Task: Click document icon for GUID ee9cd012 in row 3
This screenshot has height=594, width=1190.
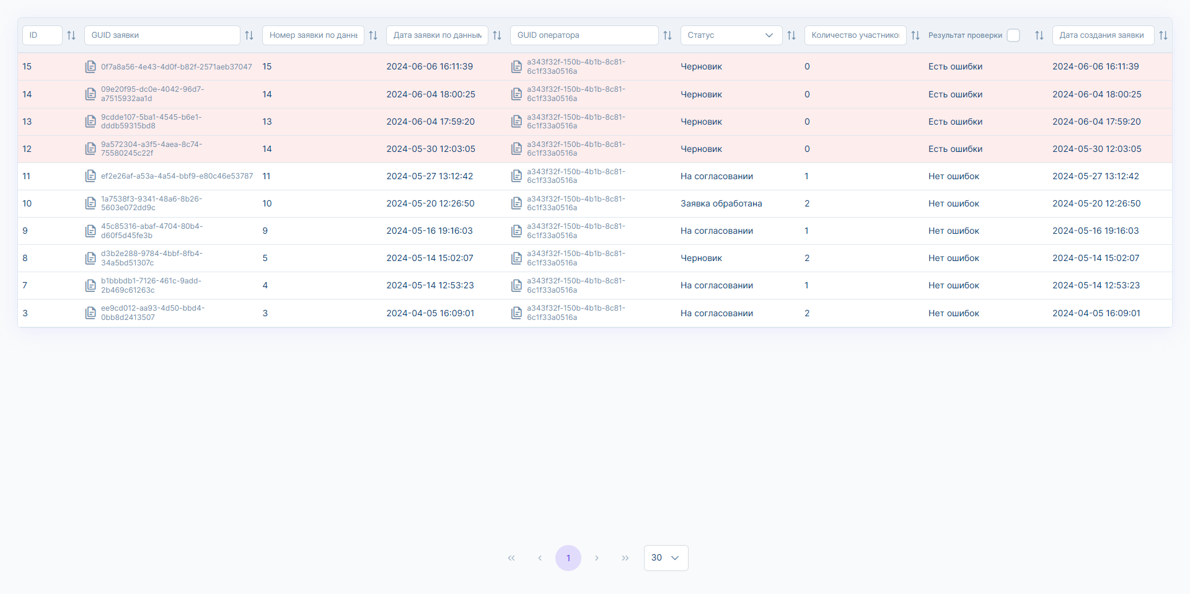Action: point(90,313)
